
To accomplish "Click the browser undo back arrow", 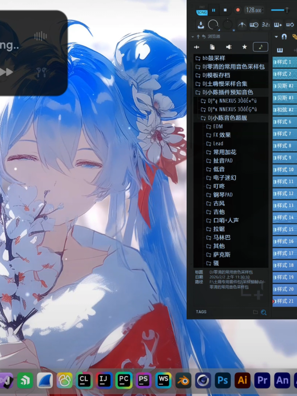I will click(x=203, y=37).
